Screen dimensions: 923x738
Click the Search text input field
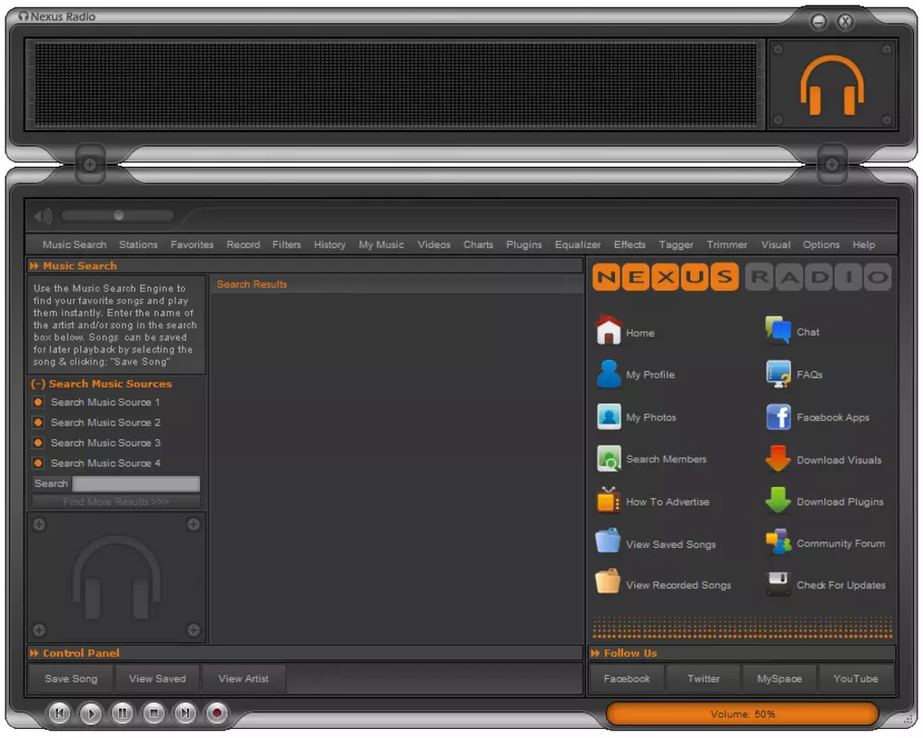tap(136, 483)
